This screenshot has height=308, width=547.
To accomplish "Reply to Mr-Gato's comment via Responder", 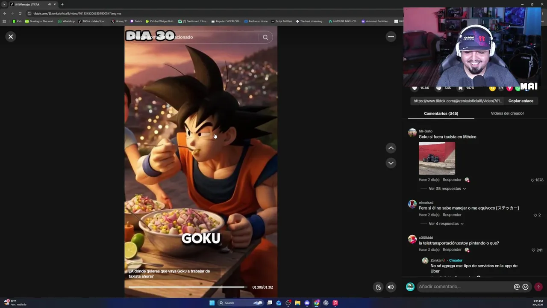I will point(452,180).
